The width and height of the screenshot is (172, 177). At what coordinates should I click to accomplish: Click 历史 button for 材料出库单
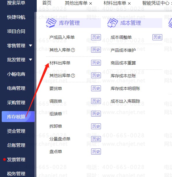tap(96, 63)
